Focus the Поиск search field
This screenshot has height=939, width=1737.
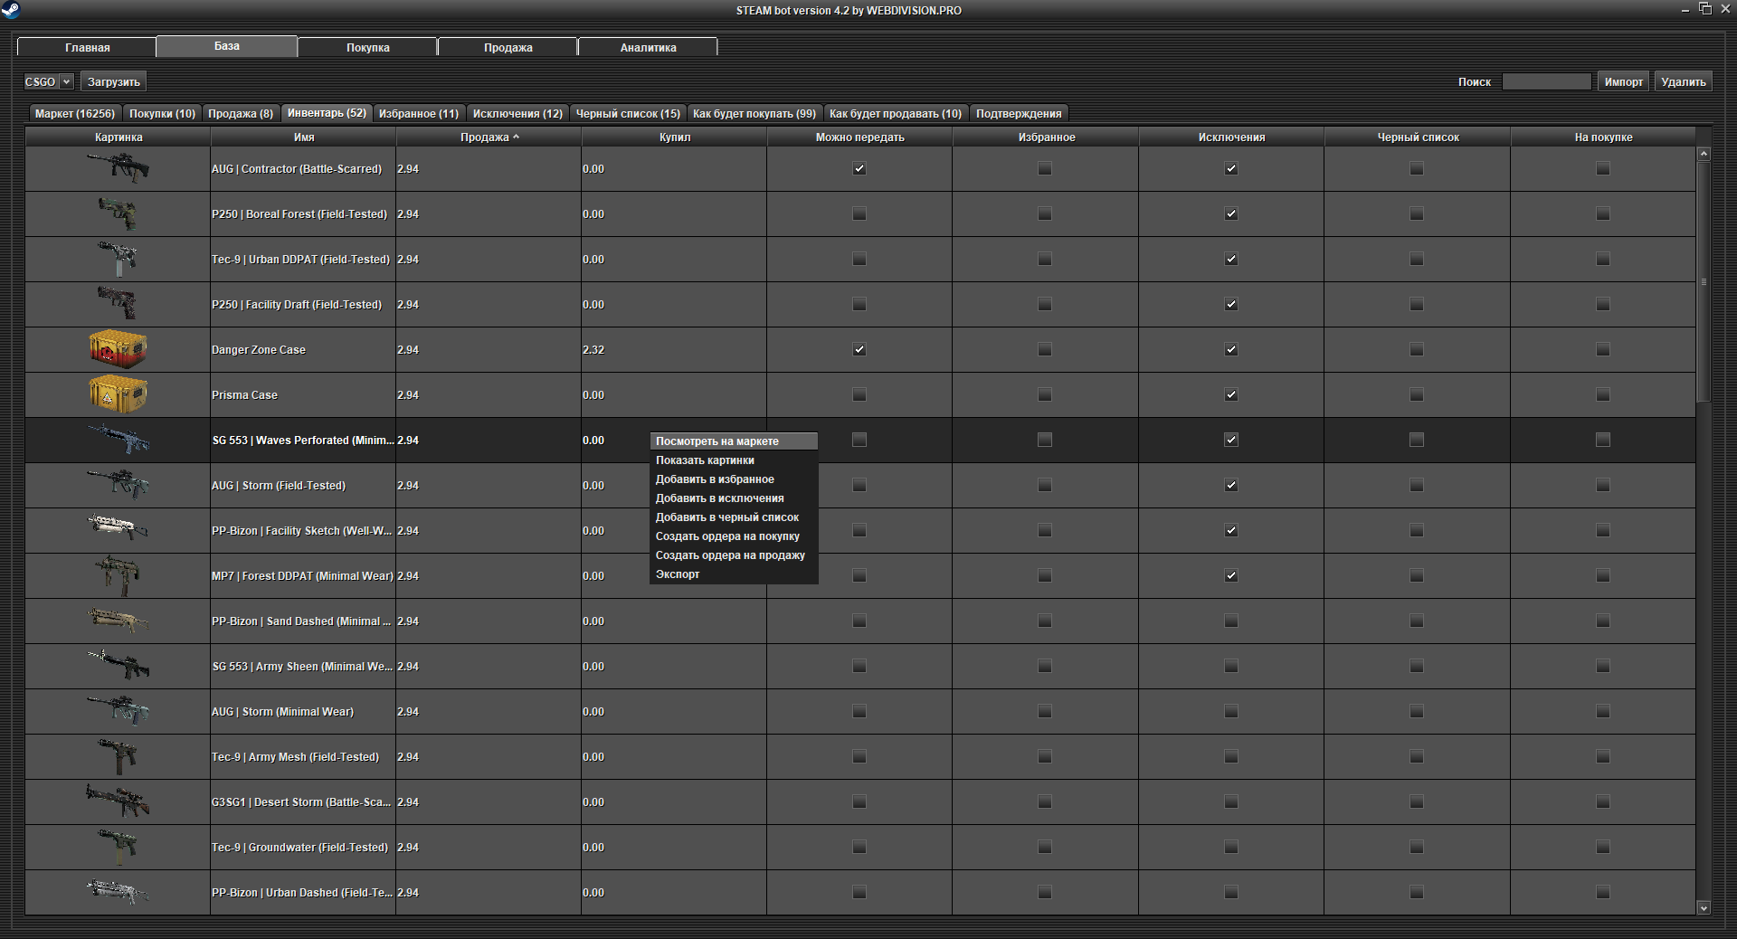[x=1546, y=81]
